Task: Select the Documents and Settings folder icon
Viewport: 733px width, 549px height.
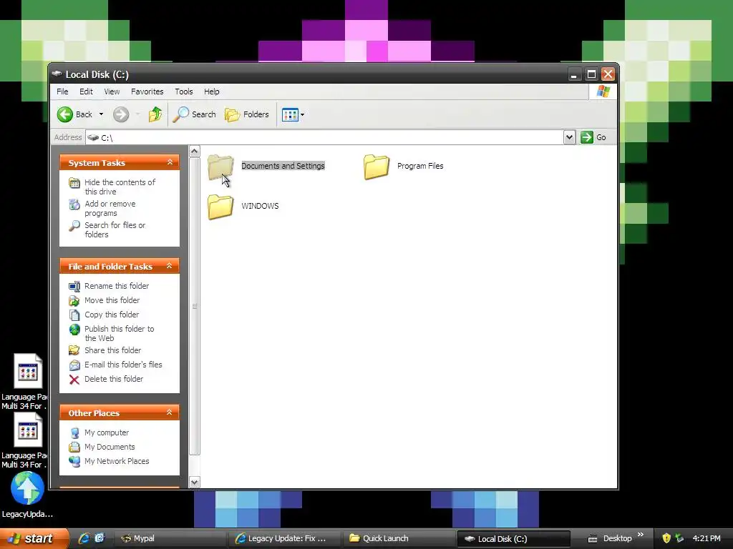Action: click(220, 167)
